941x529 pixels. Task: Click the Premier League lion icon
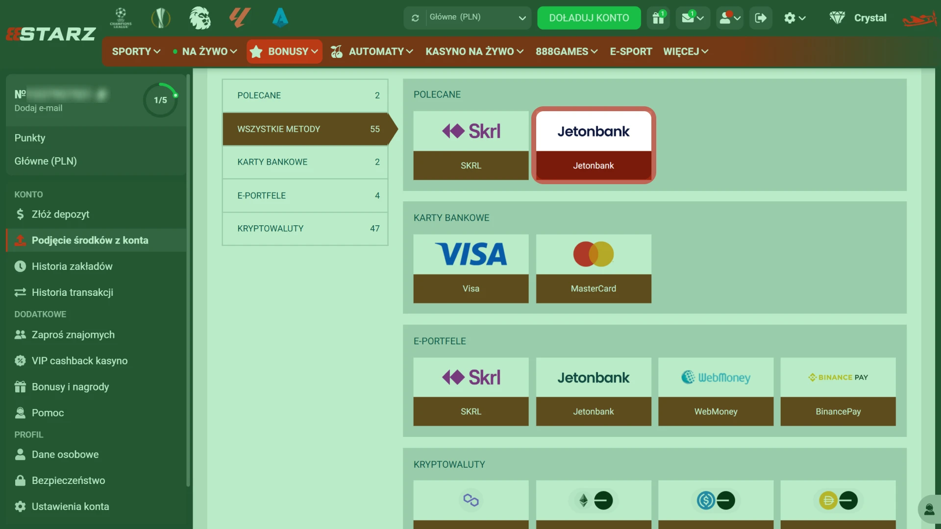pyautogui.click(x=200, y=18)
